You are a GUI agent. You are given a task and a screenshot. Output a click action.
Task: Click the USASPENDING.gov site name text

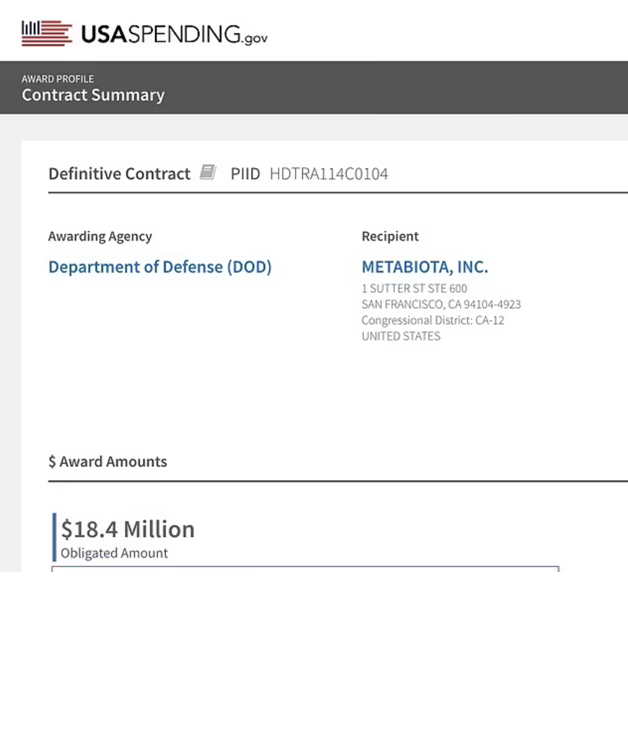pos(174,35)
